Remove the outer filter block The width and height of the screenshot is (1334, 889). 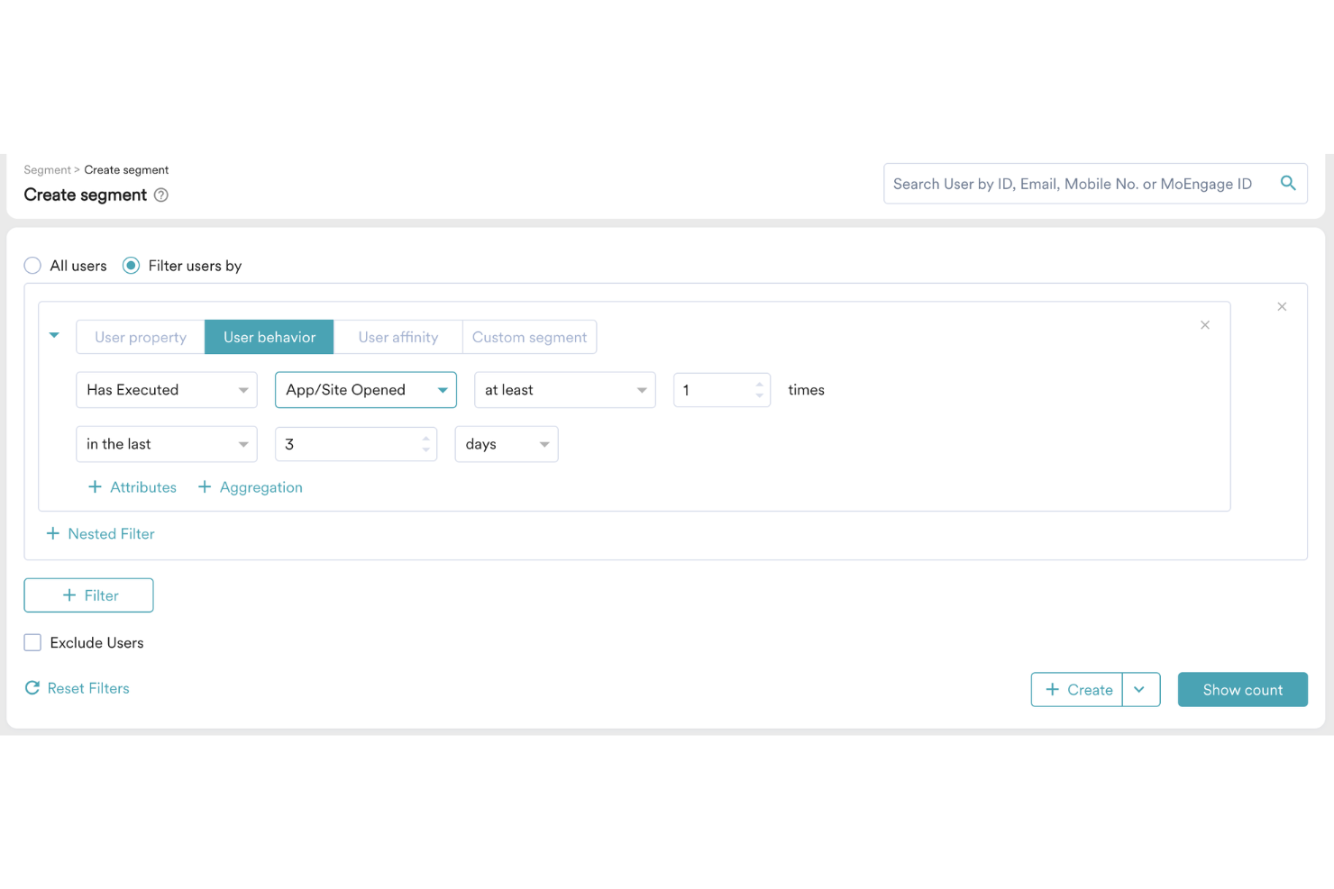pyautogui.click(x=1282, y=307)
